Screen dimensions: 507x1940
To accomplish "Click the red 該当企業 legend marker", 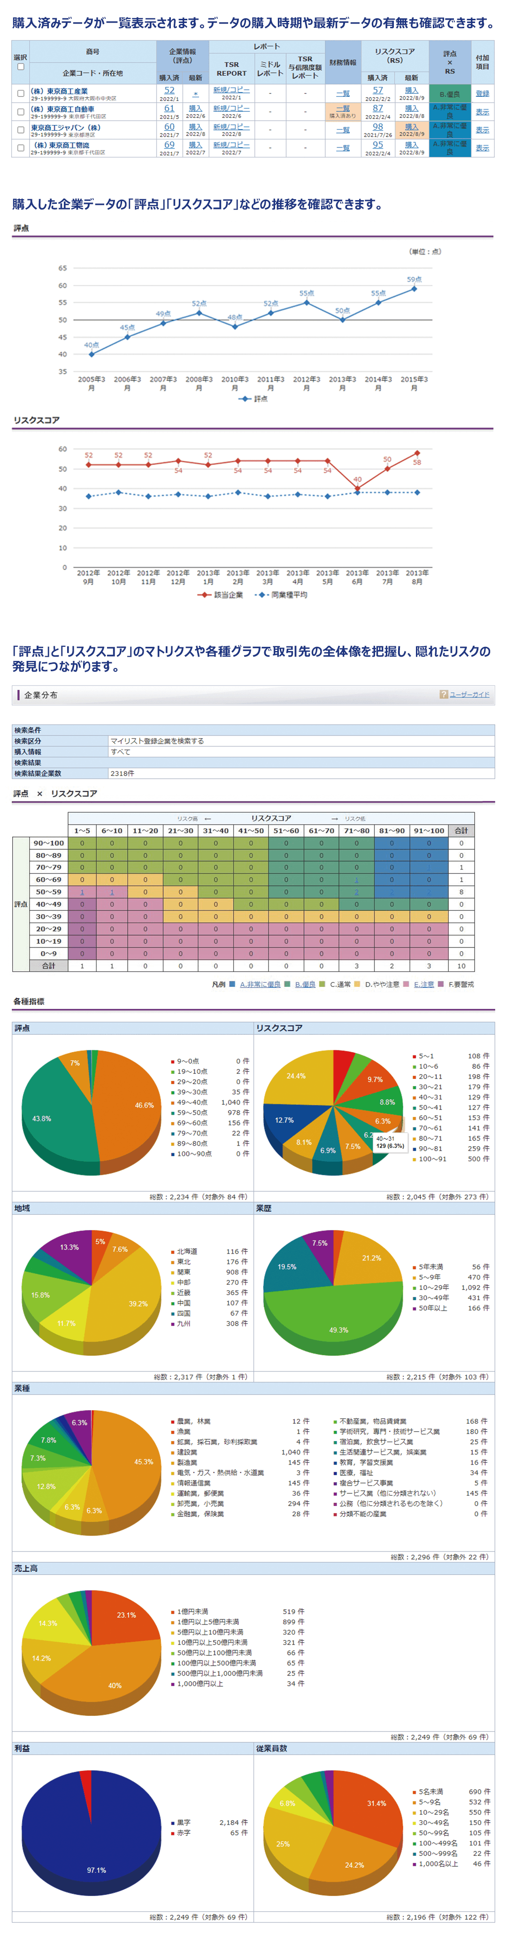I will point(204,595).
